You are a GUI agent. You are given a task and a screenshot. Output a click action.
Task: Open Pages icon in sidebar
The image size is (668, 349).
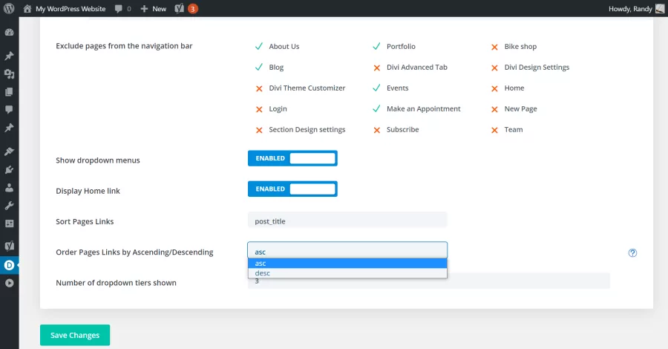9,91
